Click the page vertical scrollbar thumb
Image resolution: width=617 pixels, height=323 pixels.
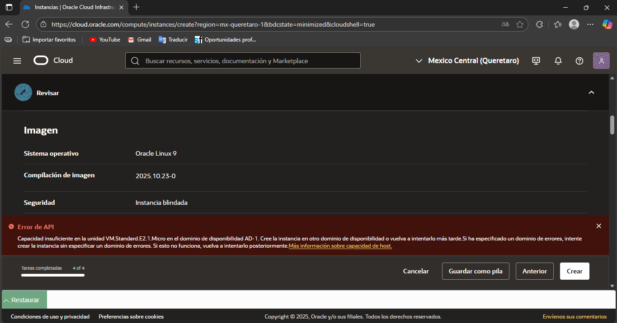click(x=612, y=125)
